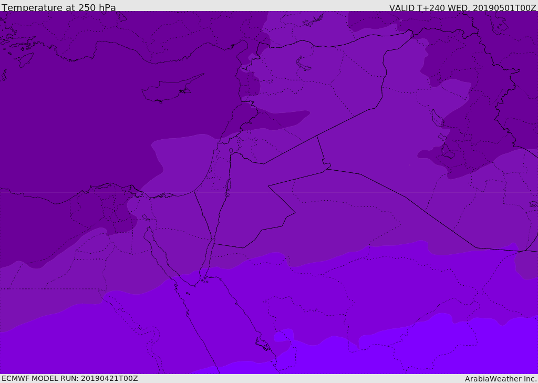Viewport: 538px width, 383px height.
Task: Click the northern lake in central Iraq
Action: [436, 118]
